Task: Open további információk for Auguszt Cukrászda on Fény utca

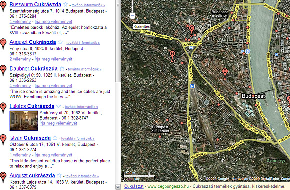Action: point(83,43)
